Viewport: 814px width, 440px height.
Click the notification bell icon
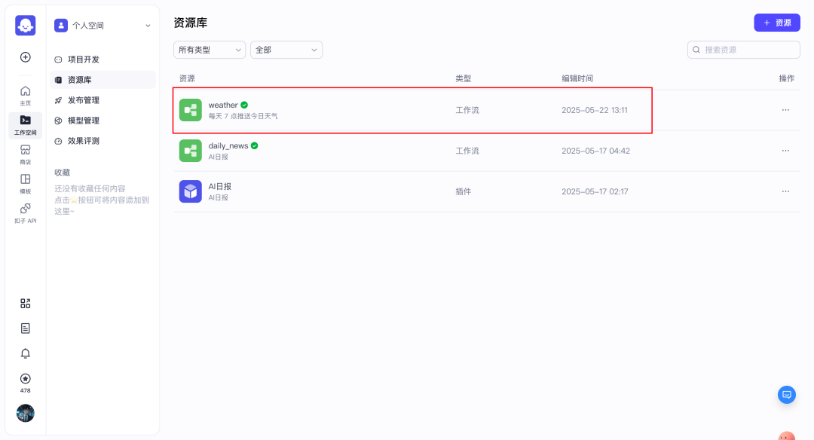pos(26,353)
